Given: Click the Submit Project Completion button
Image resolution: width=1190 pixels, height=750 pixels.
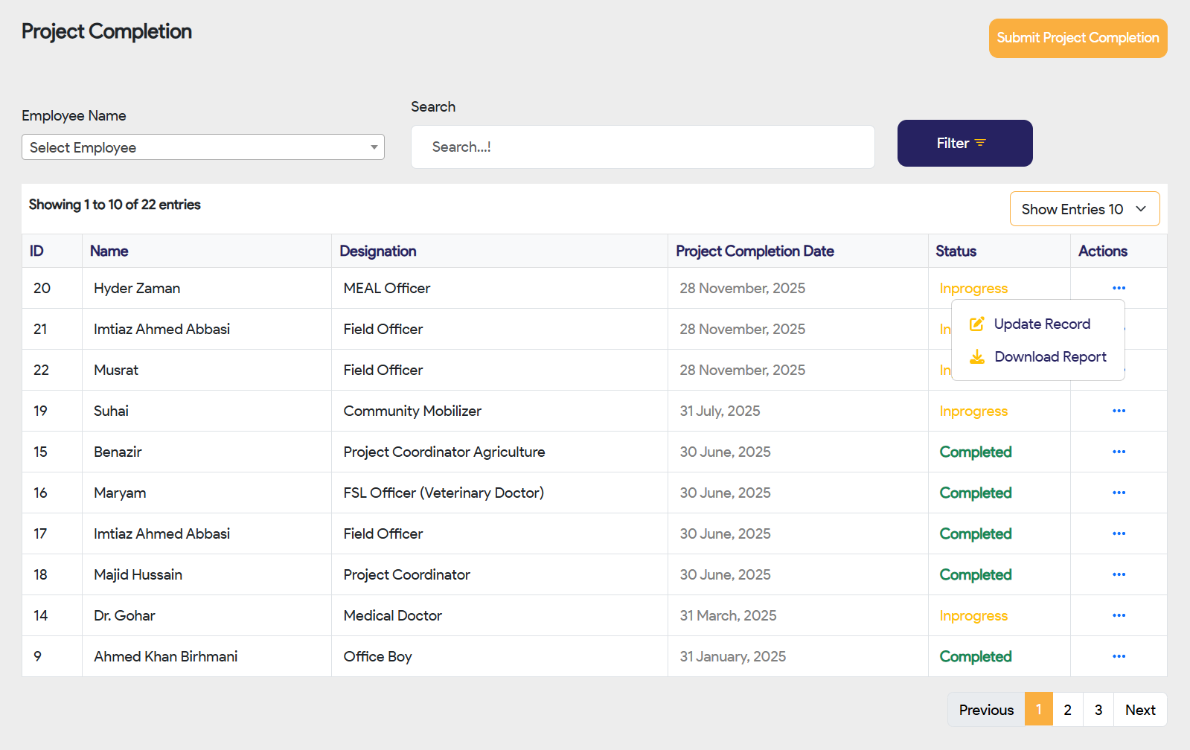Looking at the screenshot, I should 1077,38.
